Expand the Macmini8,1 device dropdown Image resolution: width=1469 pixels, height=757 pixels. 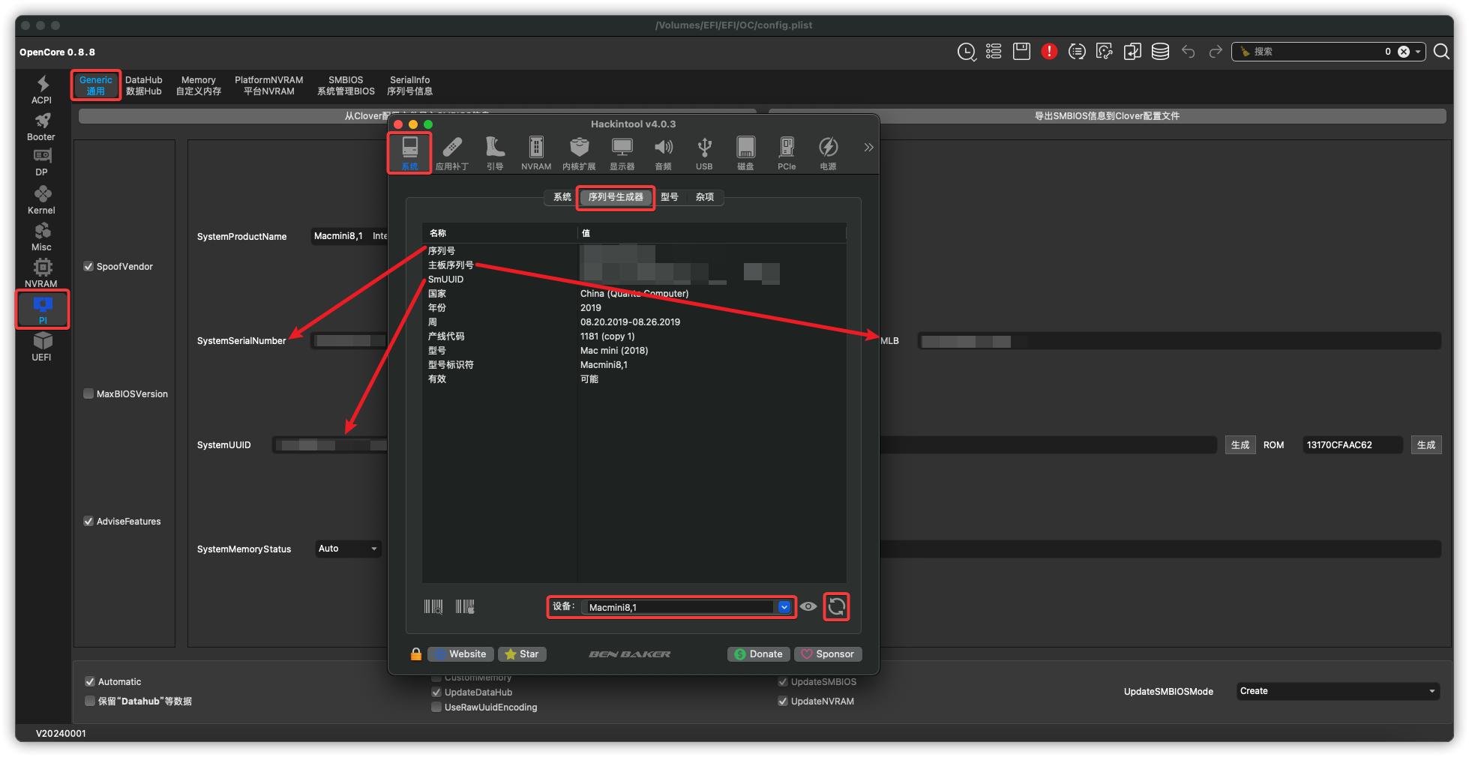pos(784,607)
